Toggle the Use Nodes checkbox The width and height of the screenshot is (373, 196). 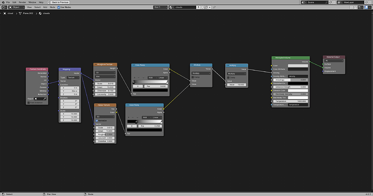(x=59, y=8)
